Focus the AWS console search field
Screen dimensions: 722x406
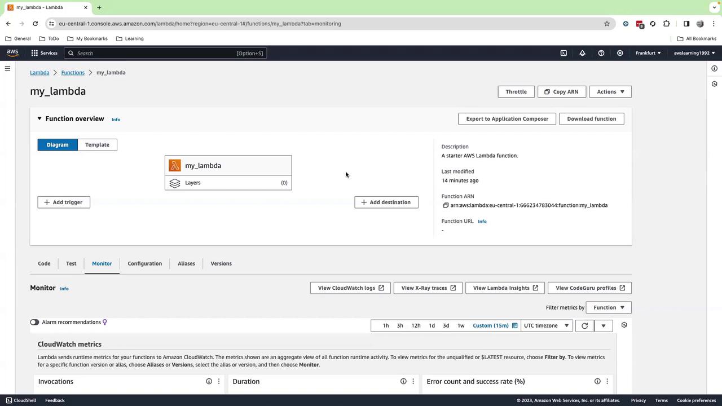pyautogui.click(x=165, y=53)
